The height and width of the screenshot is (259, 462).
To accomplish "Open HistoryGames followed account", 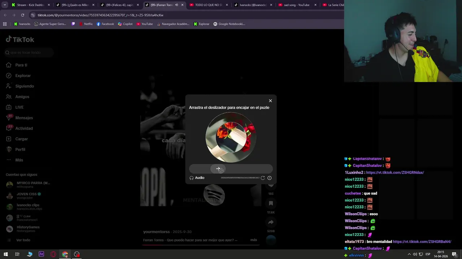I will 23,229.
